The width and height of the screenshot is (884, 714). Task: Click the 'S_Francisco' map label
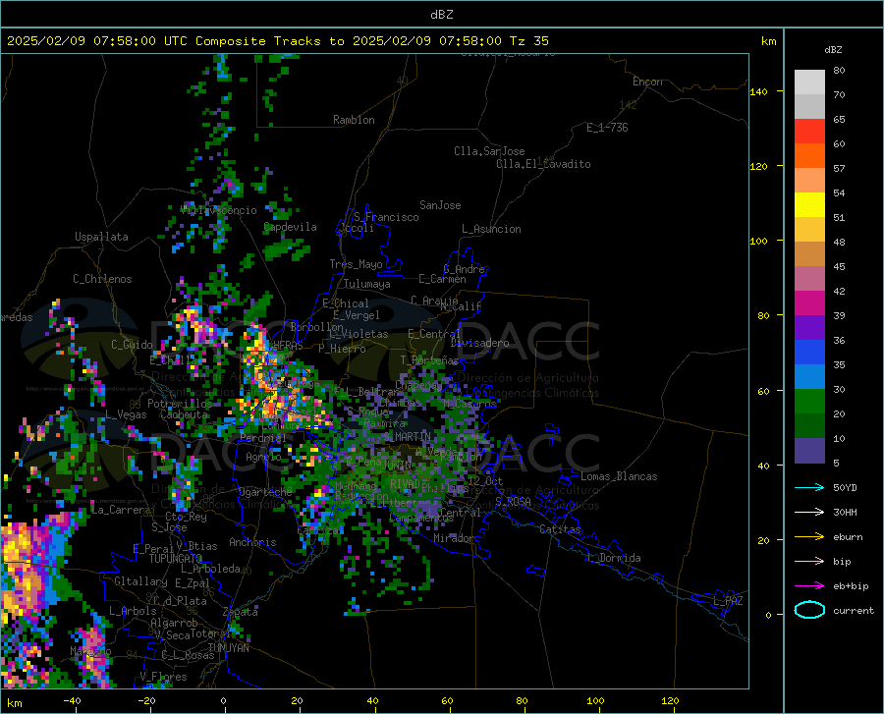pos(386,217)
